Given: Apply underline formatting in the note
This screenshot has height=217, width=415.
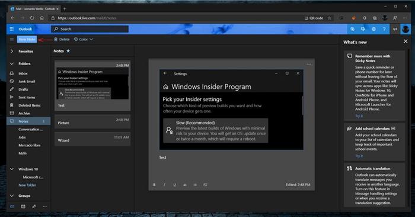Looking at the screenshot, I should [174, 185].
